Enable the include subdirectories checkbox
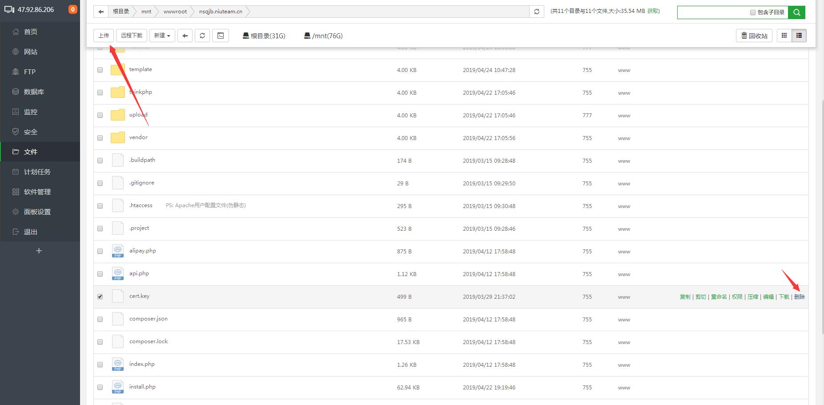824x405 pixels. 753,12
